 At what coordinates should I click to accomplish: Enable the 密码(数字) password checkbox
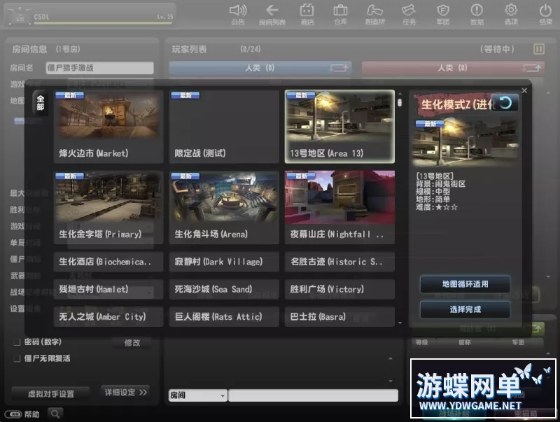(x=17, y=342)
